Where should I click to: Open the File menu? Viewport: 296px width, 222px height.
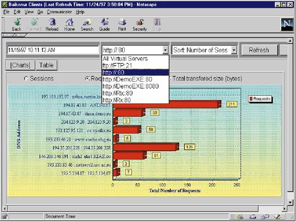point(6,12)
